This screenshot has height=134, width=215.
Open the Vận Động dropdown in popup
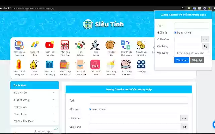192,53
